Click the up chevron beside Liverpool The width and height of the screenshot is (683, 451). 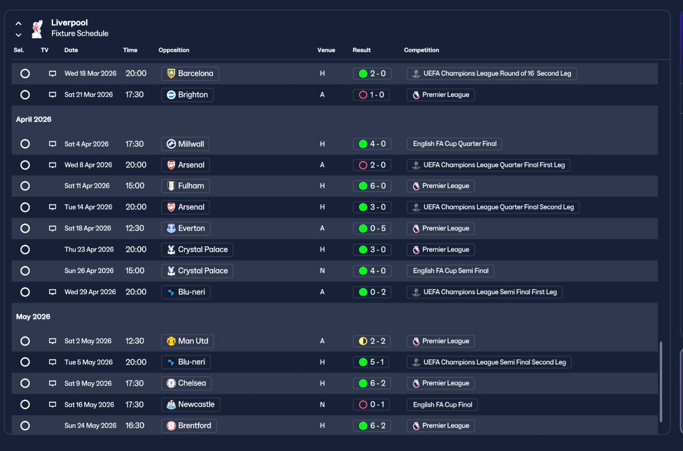(19, 23)
